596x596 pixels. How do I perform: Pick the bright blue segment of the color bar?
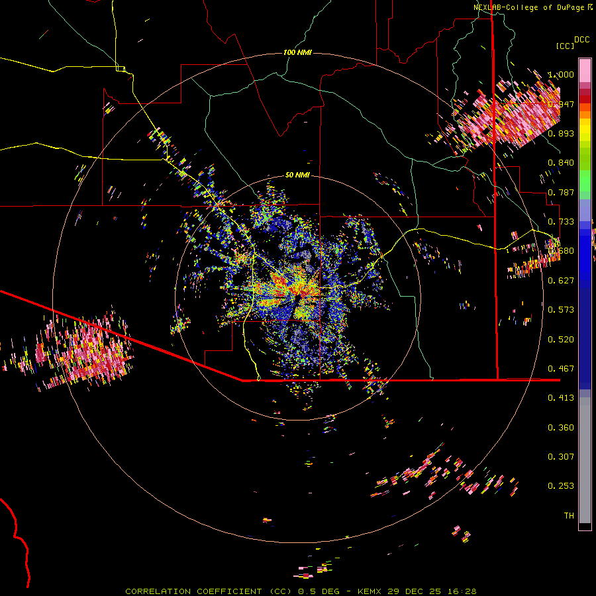pyautogui.click(x=585, y=255)
